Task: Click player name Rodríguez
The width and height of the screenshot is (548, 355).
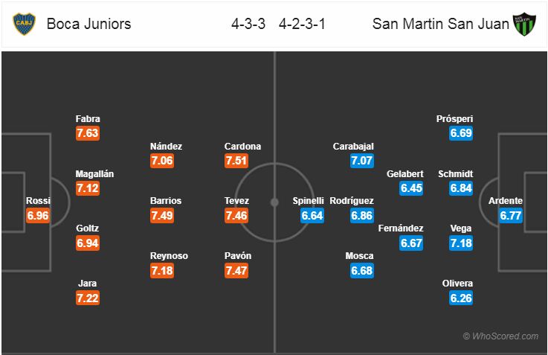Action: (x=352, y=201)
